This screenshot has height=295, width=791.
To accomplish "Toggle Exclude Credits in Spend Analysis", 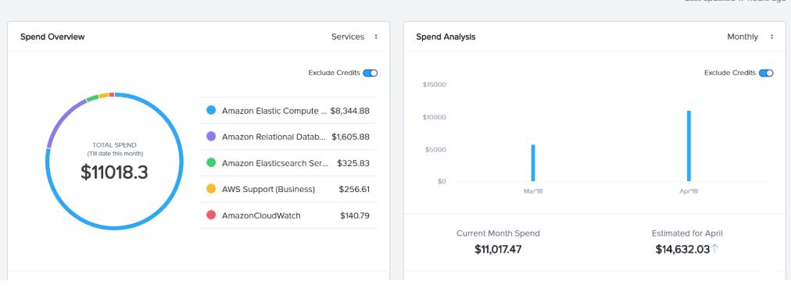I will click(x=766, y=73).
